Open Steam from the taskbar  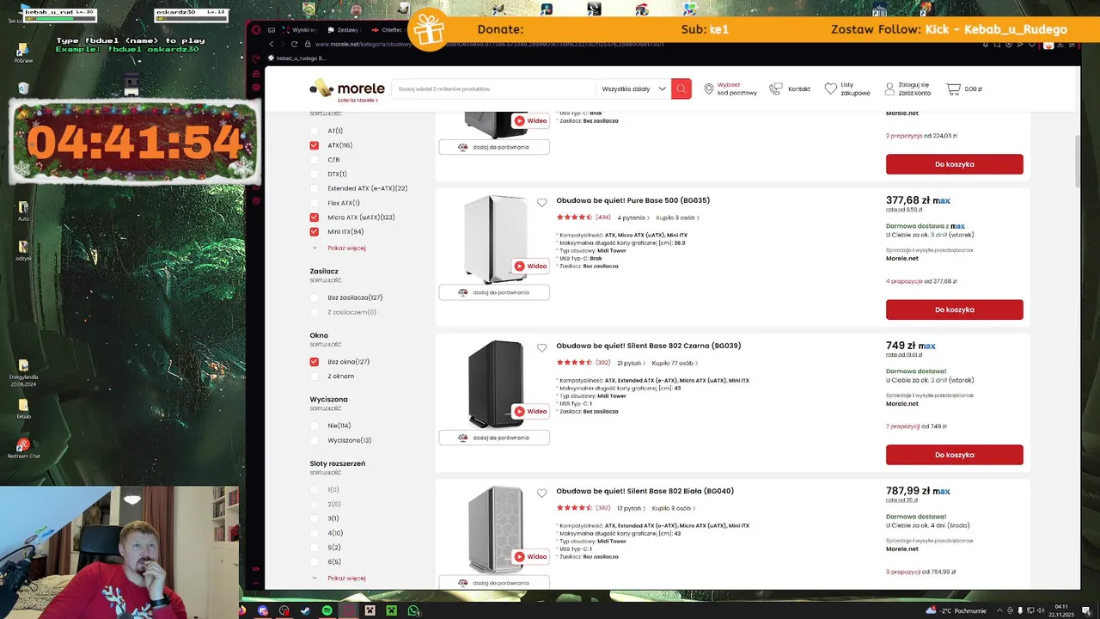click(x=305, y=610)
